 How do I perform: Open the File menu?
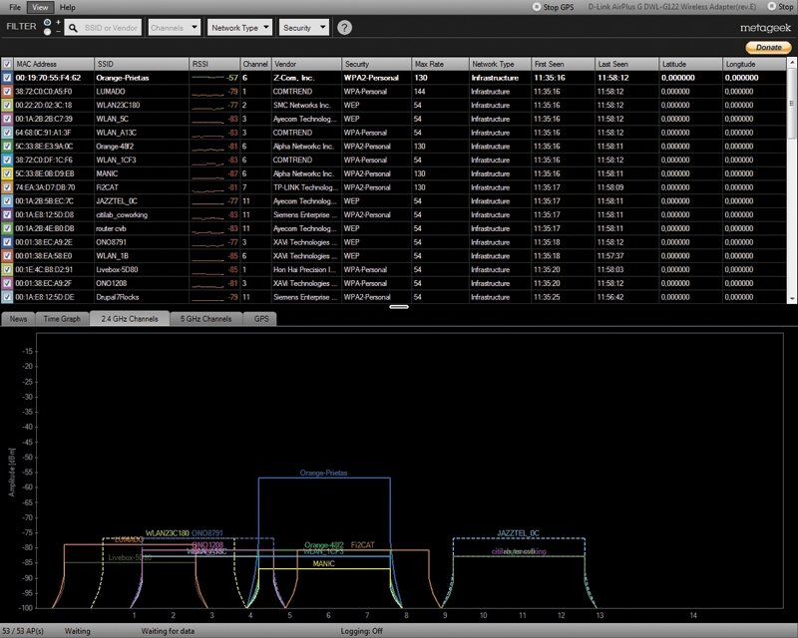[x=15, y=7]
